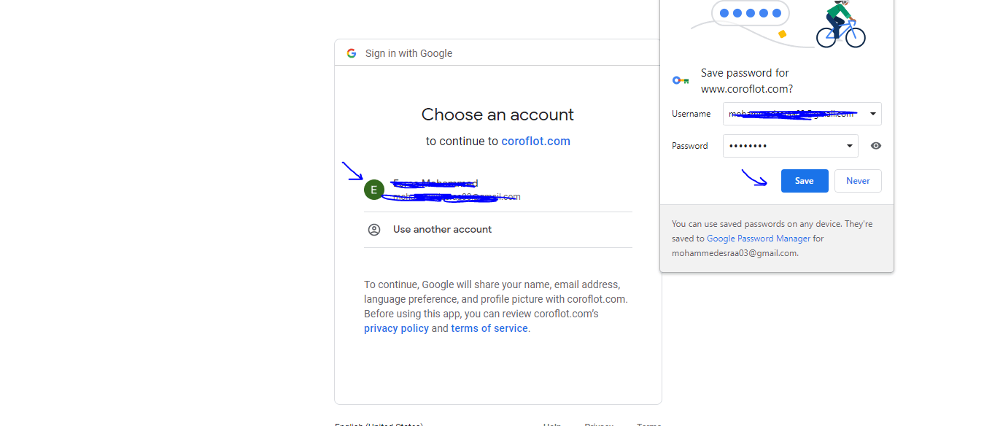Select the scribbled-out account name row

498,190
